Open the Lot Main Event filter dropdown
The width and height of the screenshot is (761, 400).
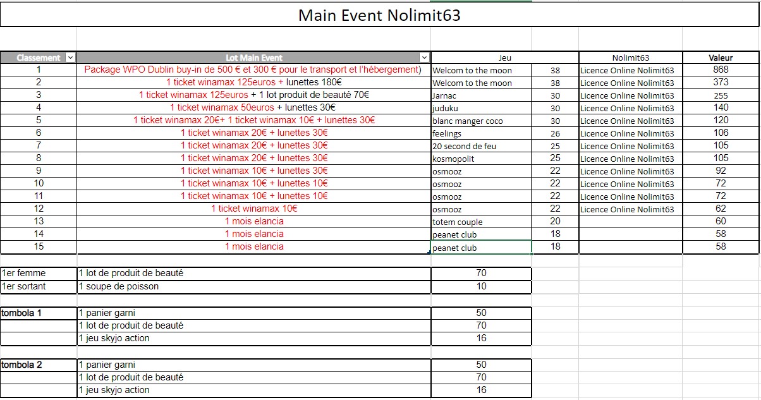pyautogui.click(x=424, y=58)
